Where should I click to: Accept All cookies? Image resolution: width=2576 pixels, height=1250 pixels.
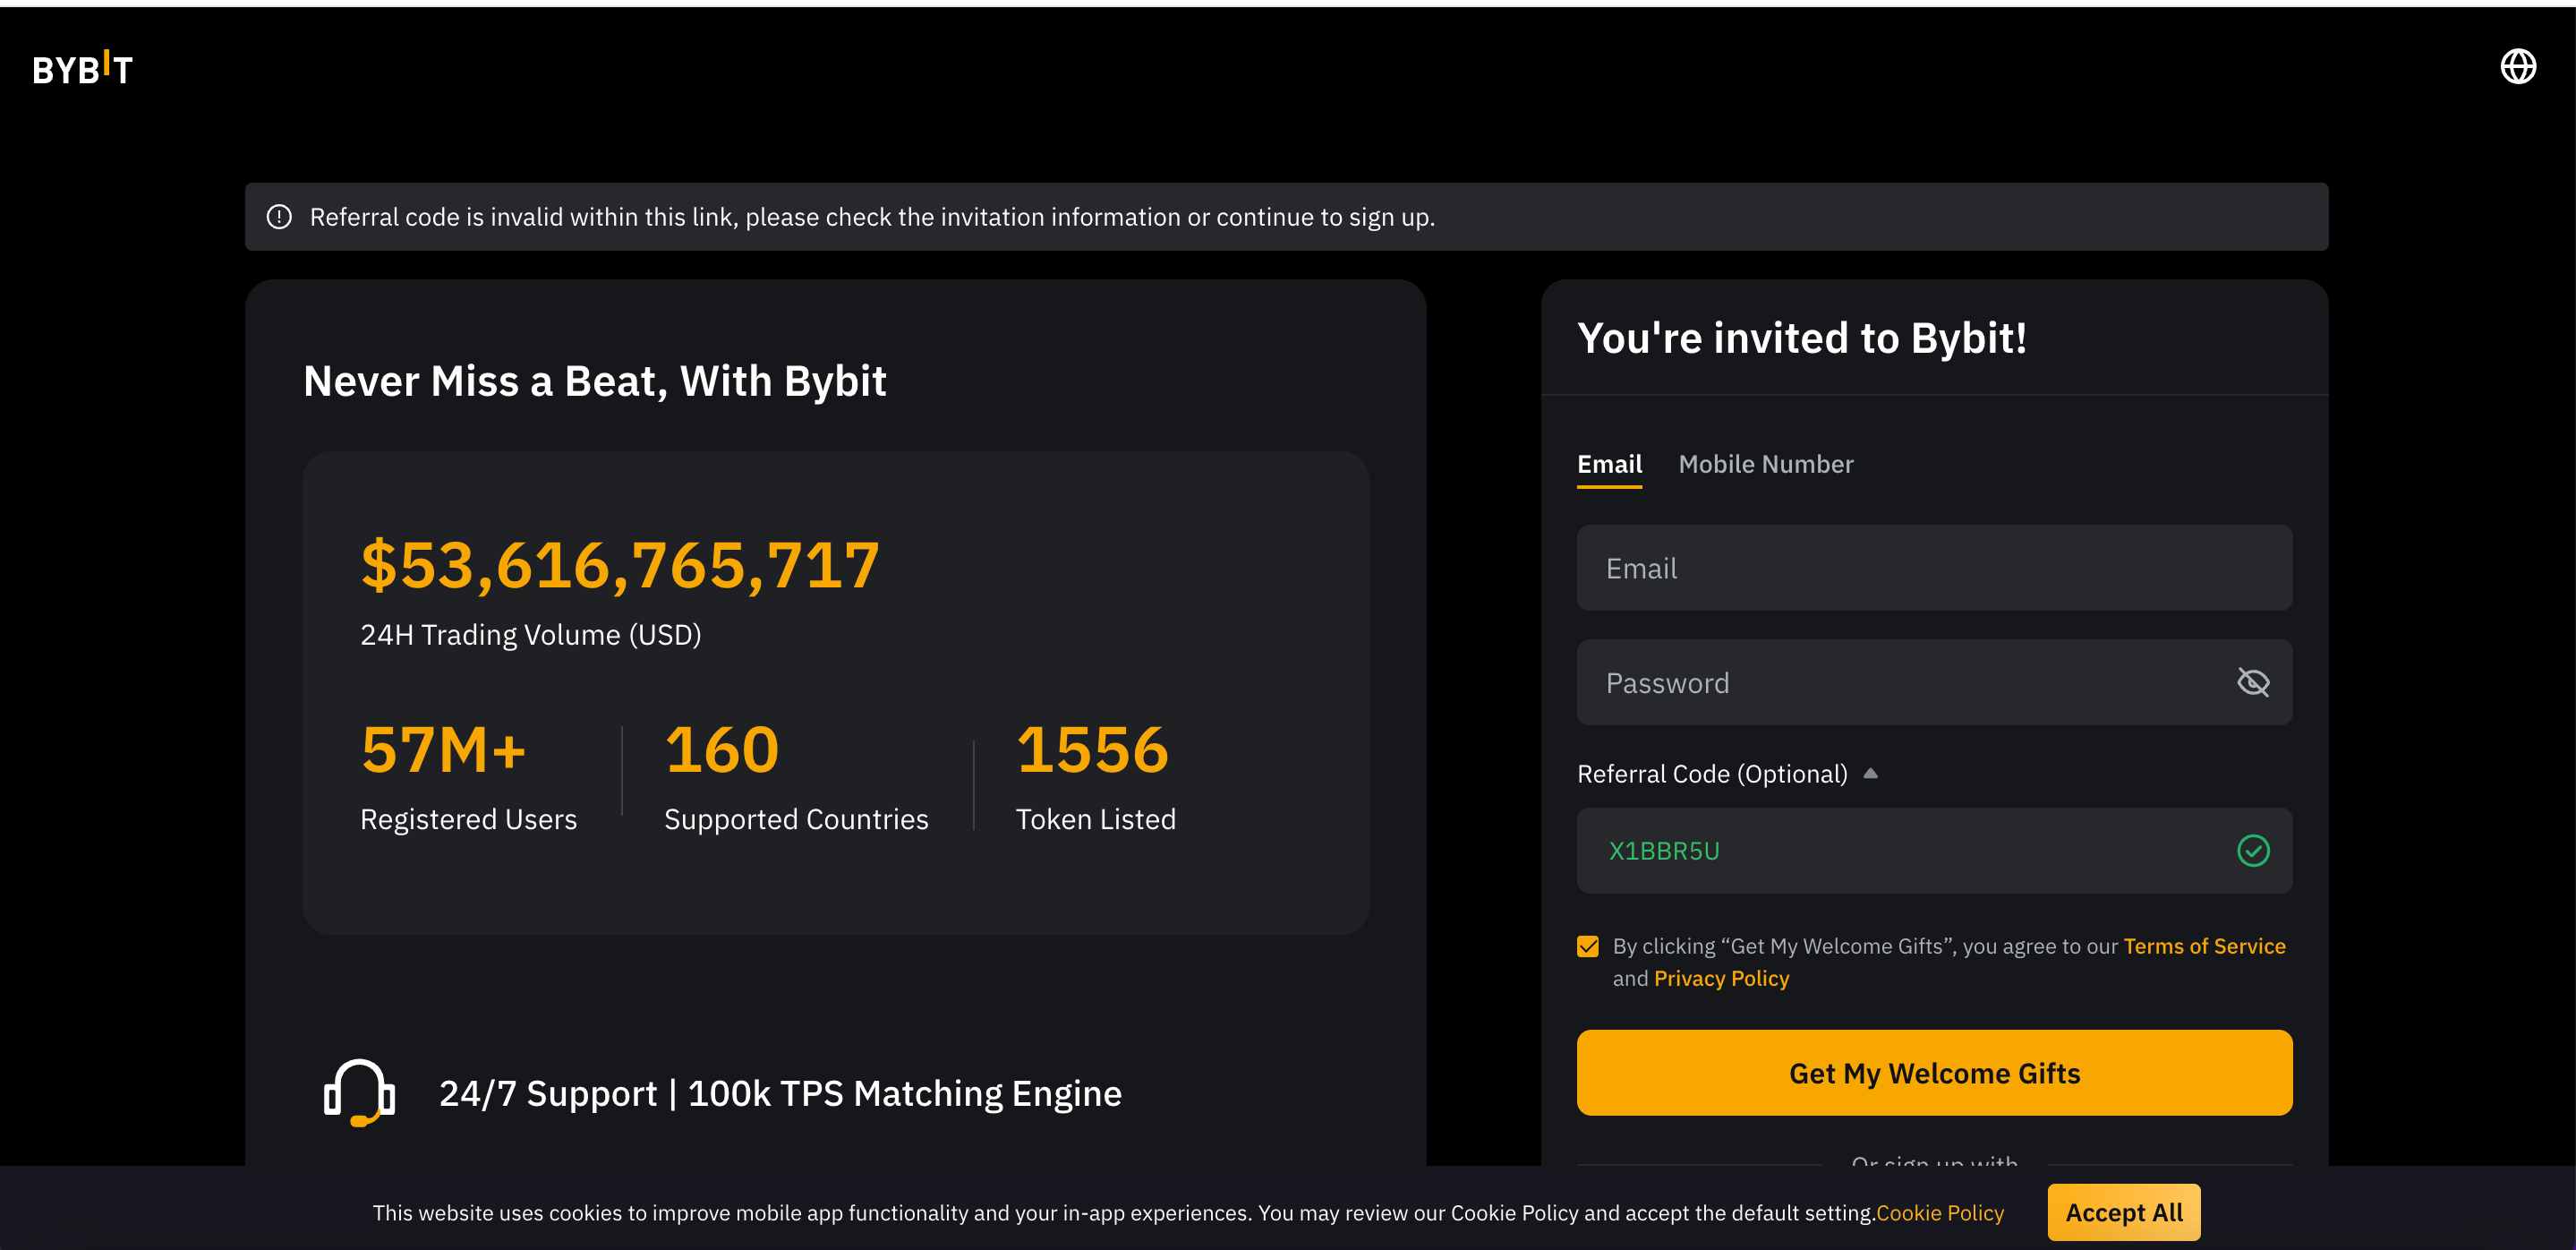pos(2123,1212)
